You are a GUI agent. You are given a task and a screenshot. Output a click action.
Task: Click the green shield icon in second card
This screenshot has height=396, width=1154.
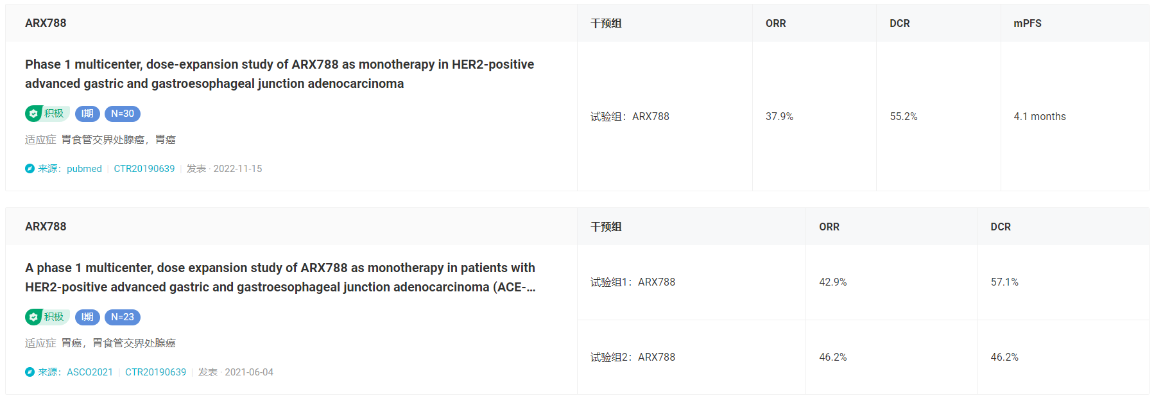[x=33, y=317]
